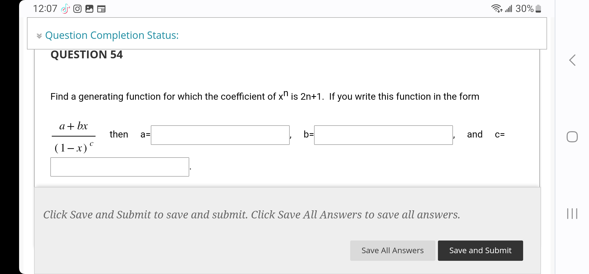This screenshot has height=274, width=589.
Task: Select the a= answer input field
Action: tap(220, 135)
